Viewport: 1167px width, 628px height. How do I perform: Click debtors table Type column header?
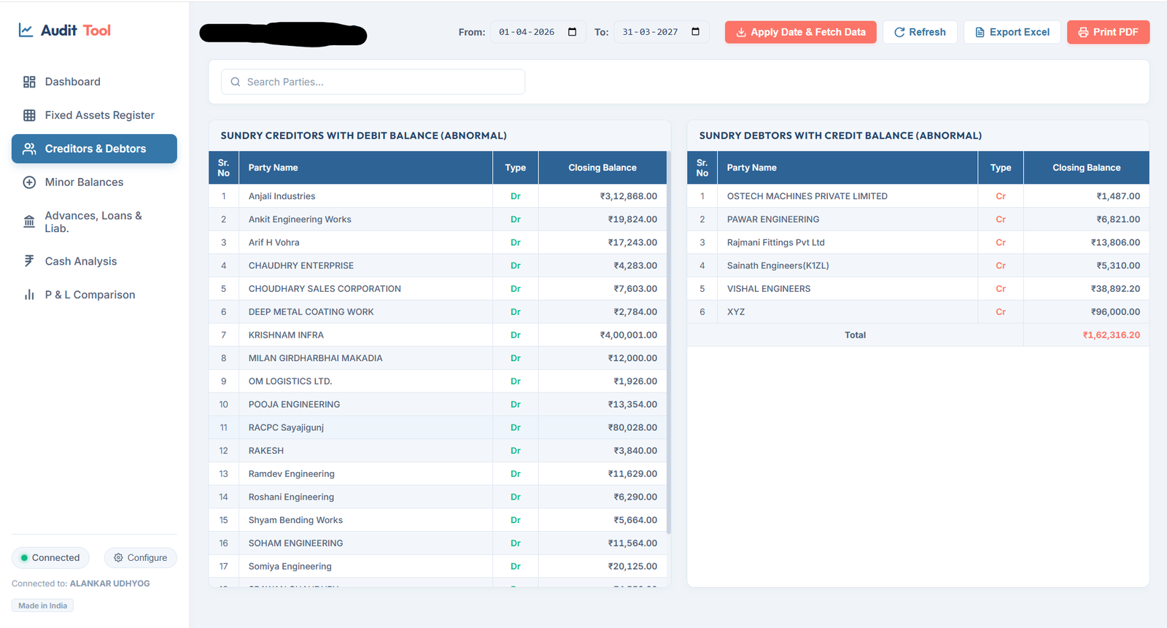[x=1001, y=168]
